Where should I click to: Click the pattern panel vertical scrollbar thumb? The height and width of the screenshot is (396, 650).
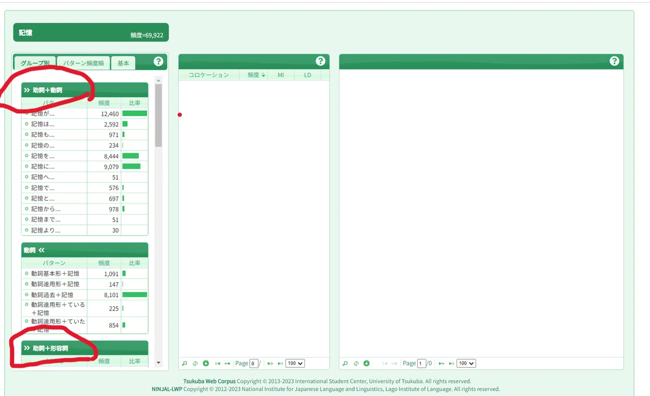[x=159, y=115]
